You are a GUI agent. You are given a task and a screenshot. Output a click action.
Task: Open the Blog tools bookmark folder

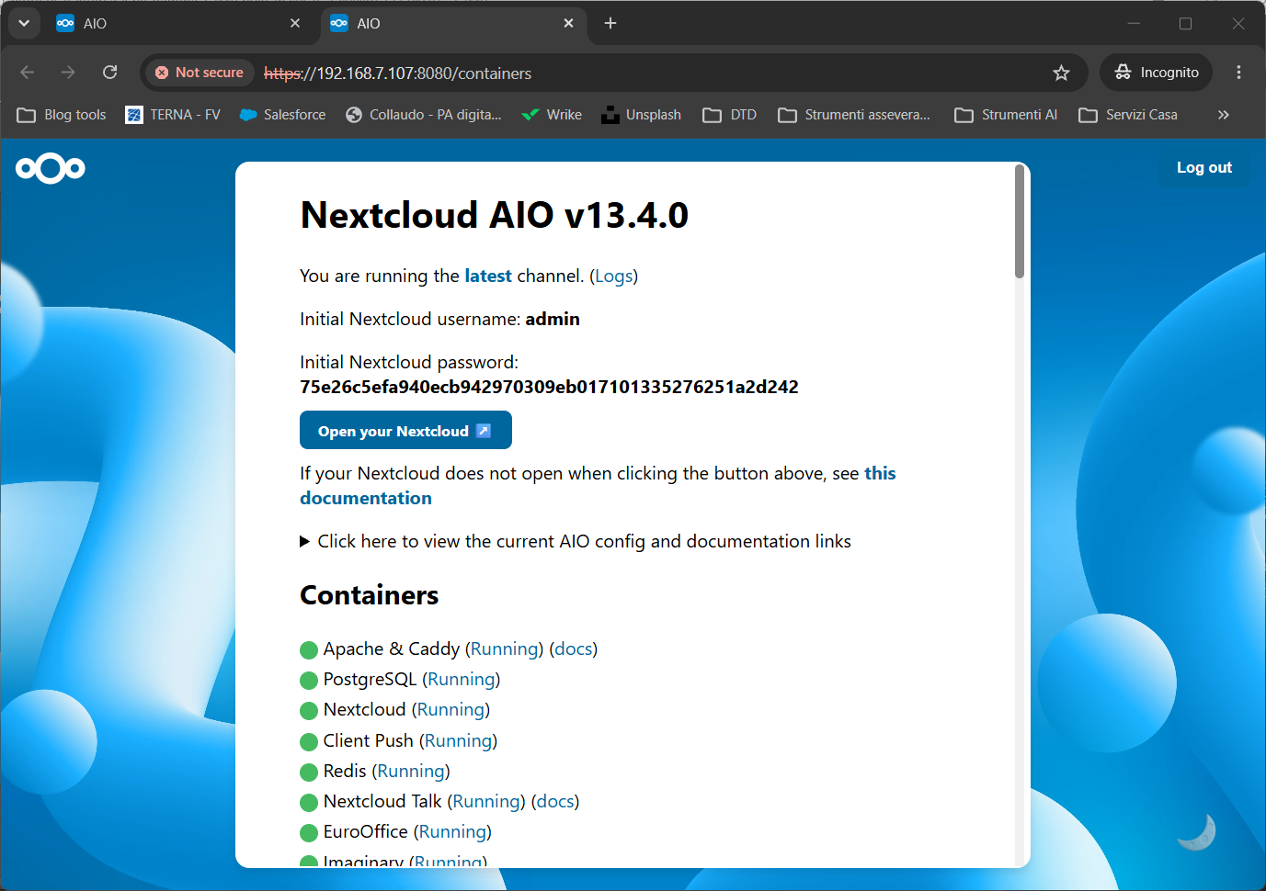pyautogui.click(x=62, y=115)
